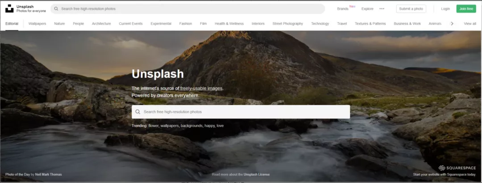
Task: Expand categories with the right chevron arrow
Action: pyautogui.click(x=452, y=24)
